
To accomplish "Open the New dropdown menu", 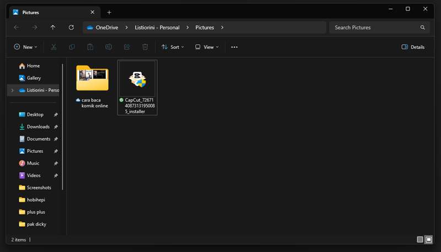I will point(23,47).
